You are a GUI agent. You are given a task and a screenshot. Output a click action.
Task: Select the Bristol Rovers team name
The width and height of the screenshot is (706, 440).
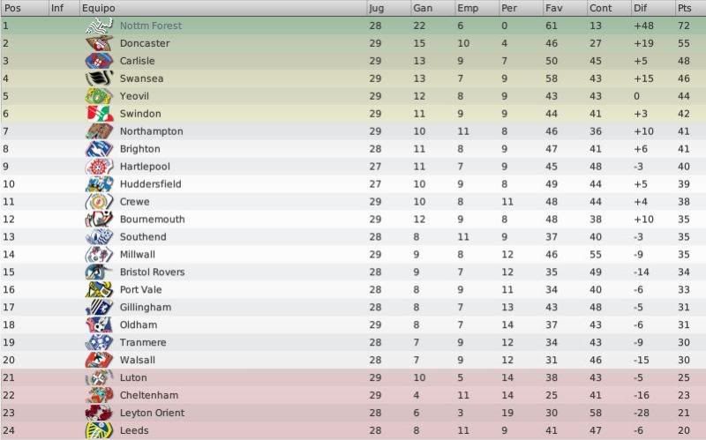(152, 272)
